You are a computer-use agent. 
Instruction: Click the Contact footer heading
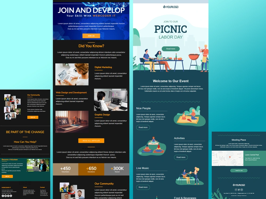[x=42, y=187]
